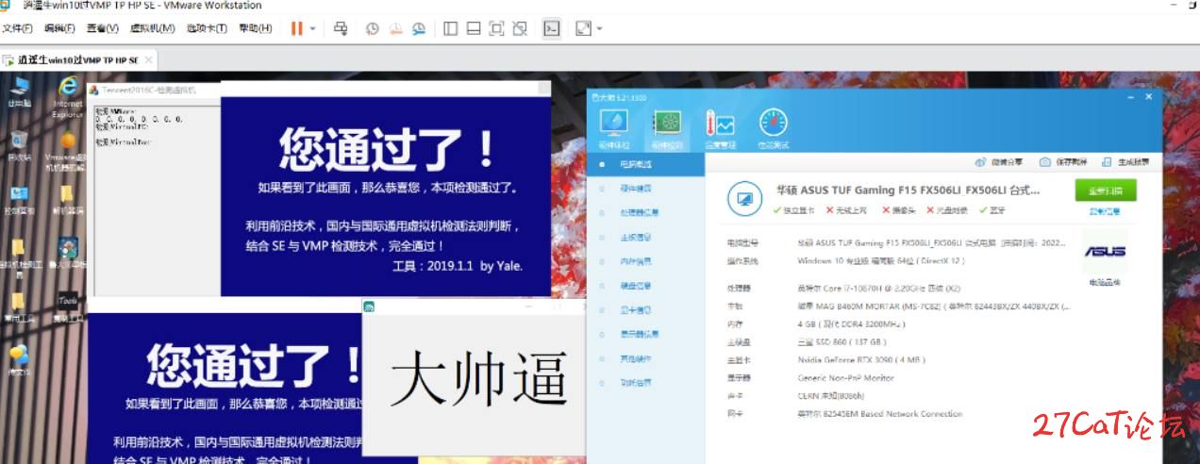This screenshot has width=1200, height=464.
Task: Click the Nvidia GeForce RTX 3090 text
Action: pos(860,359)
